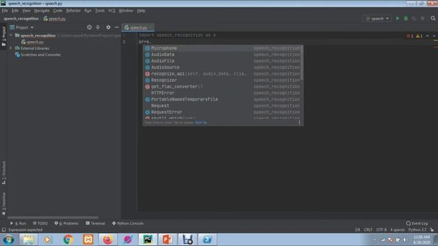Screen dimensions: 438x246
Task: Open the Problems tool window tab
Action: point(66,223)
